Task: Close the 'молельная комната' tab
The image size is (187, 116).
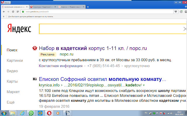Action: click(27, 7)
